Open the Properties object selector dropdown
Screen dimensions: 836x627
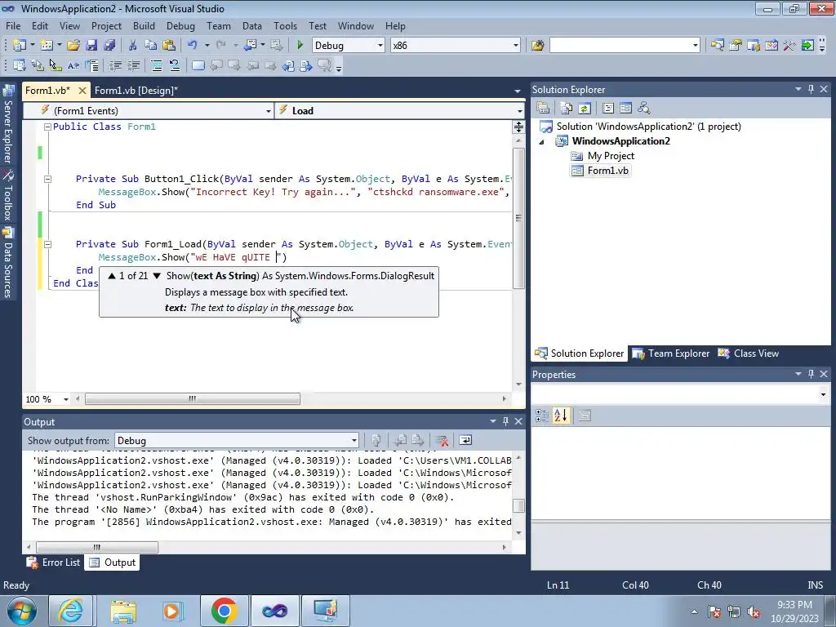tap(823, 394)
